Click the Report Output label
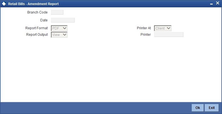222x114 pixels. pos(37,35)
